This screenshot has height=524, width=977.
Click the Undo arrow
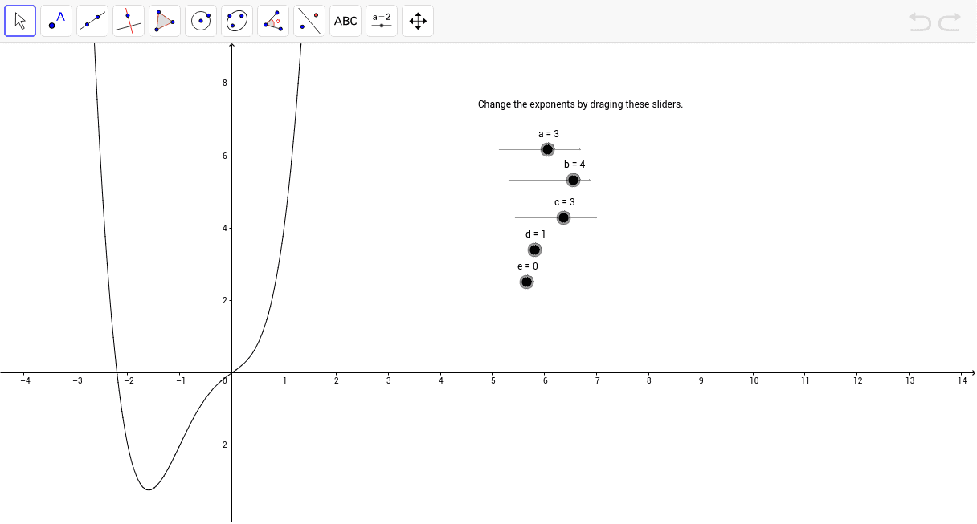[920, 22]
